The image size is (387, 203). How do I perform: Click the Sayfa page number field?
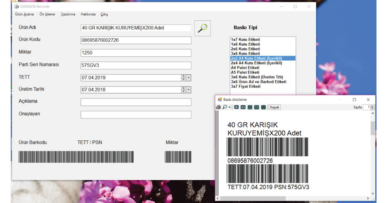tap(367, 107)
